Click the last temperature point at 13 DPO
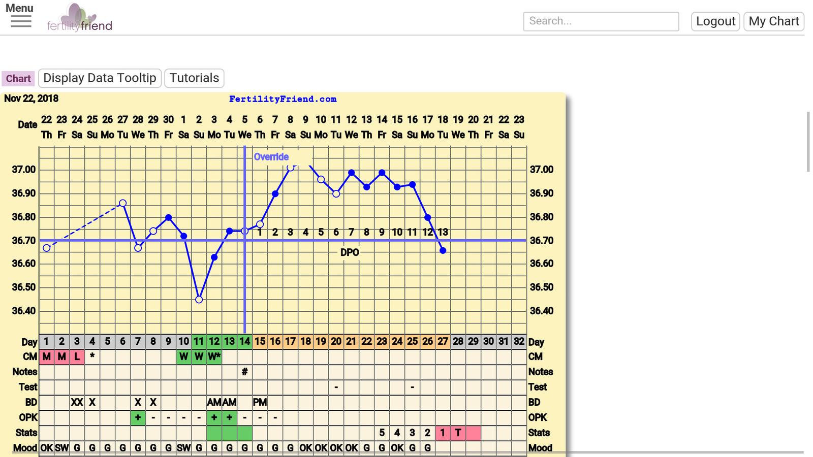This screenshot has height=457, width=813. point(443,250)
